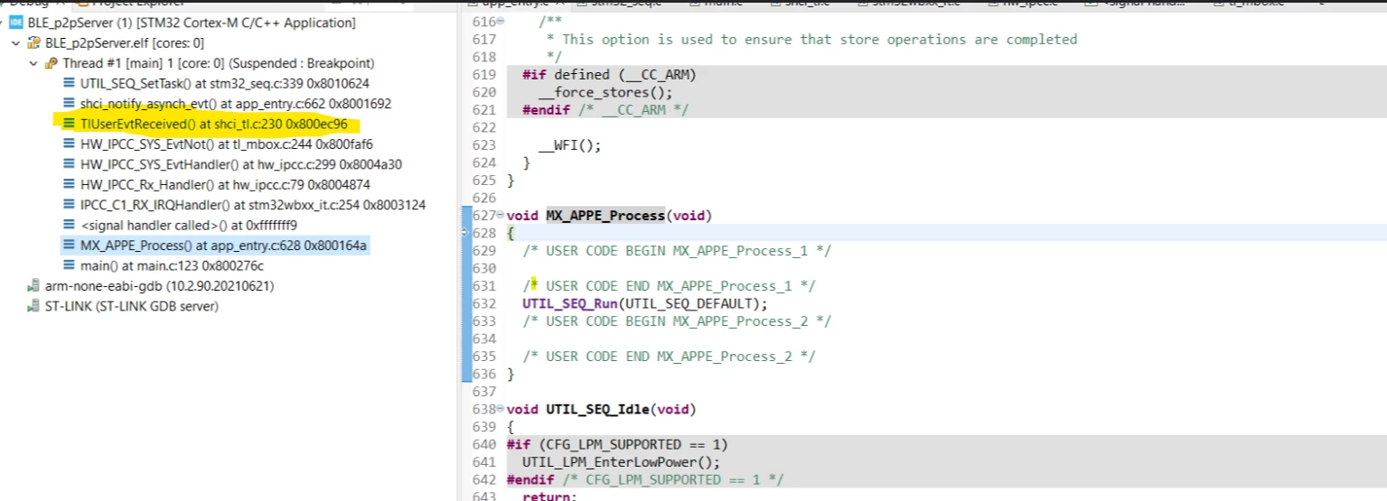This screenshot has height=501, width=1387.
Task: Click the #endif CFG_LPM_SUPPORTED line 642
Action: tap(645, 479)
